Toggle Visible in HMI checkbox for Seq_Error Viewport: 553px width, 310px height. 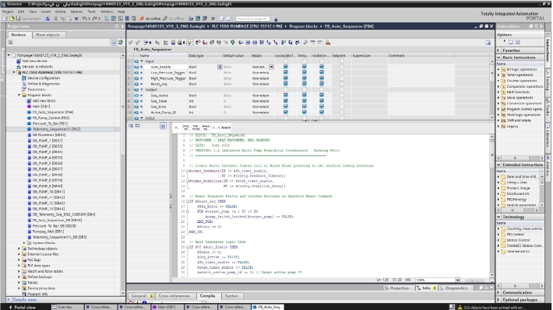coord(322,106)
